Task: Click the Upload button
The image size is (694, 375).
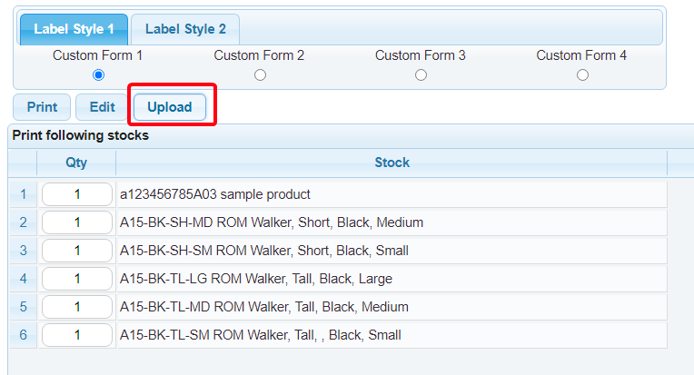Action: click(x=170, y=107)
